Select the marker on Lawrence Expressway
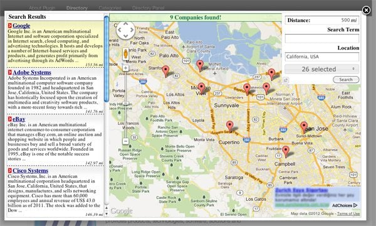 click(x=247, y=89)
